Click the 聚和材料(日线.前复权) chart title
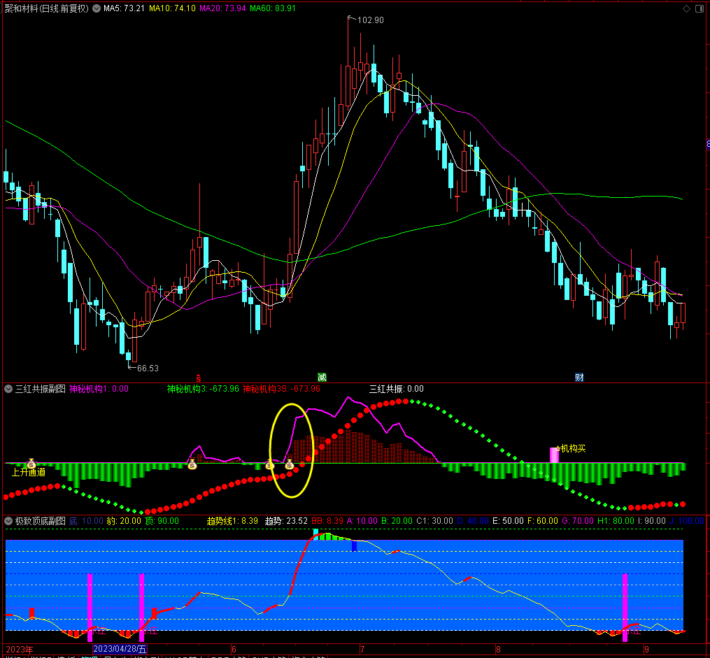The image size is (710, 658). point(47,8)
